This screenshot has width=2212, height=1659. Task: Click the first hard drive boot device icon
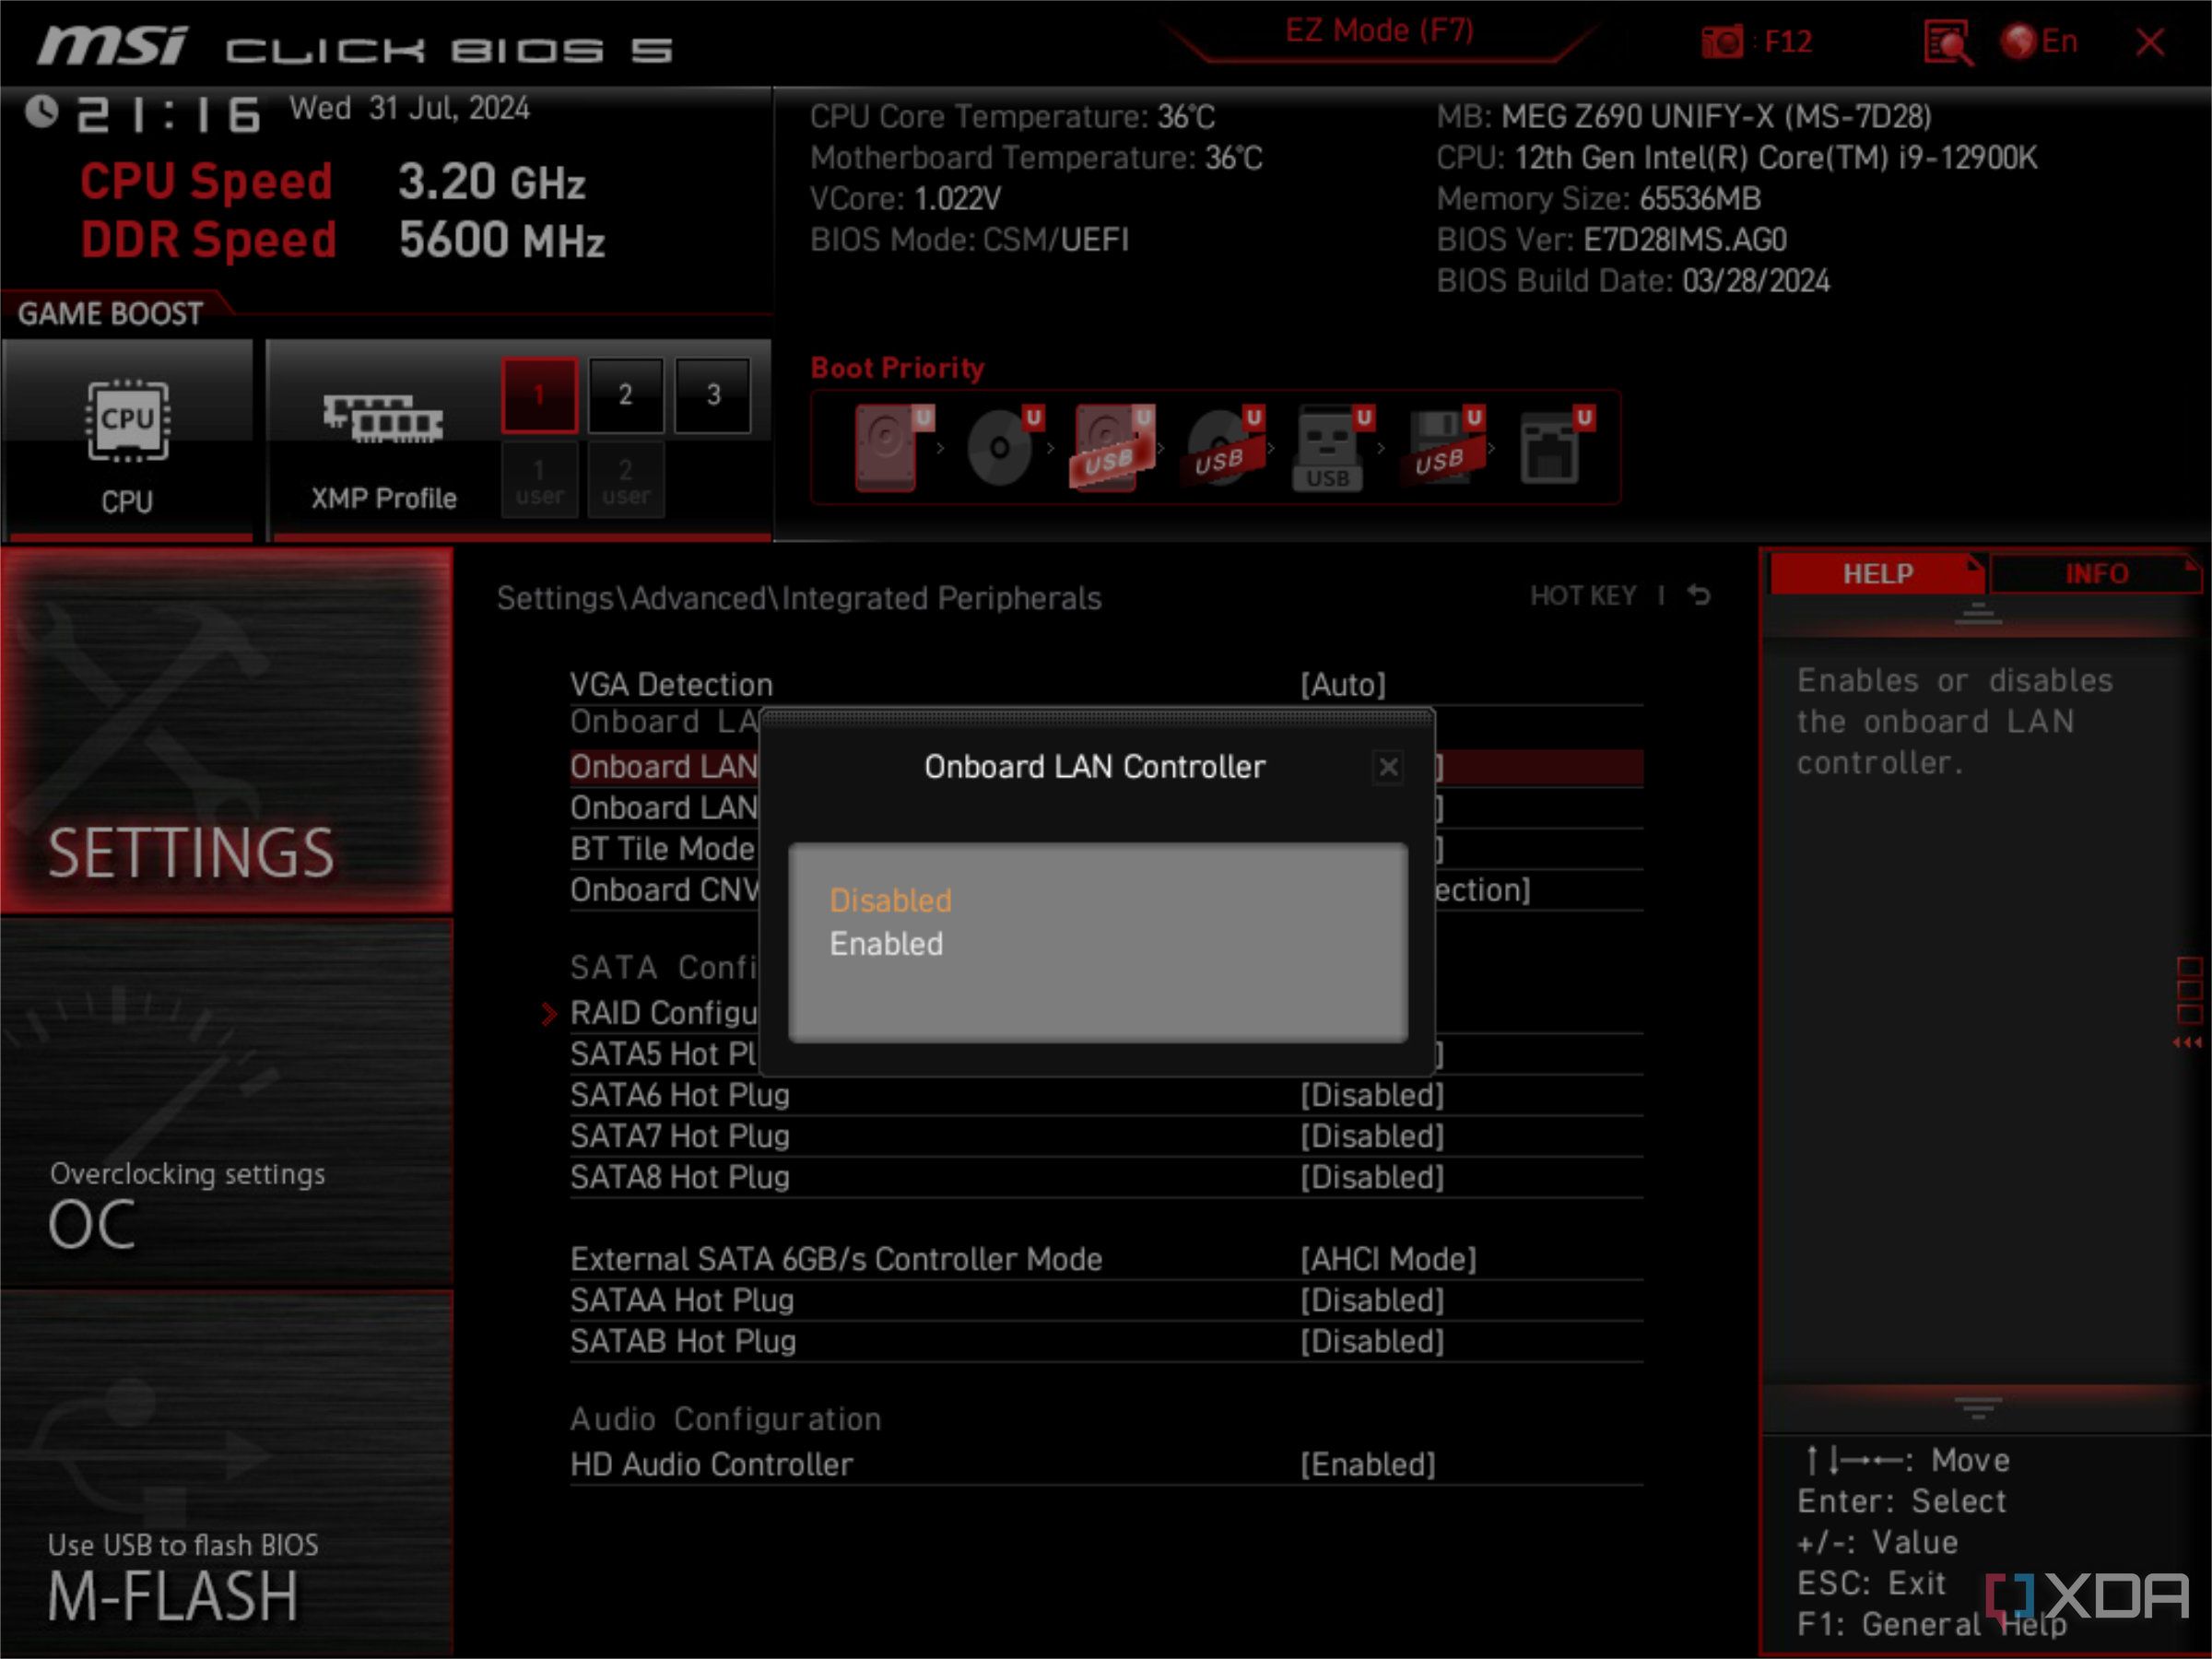[x=892, y=446]
